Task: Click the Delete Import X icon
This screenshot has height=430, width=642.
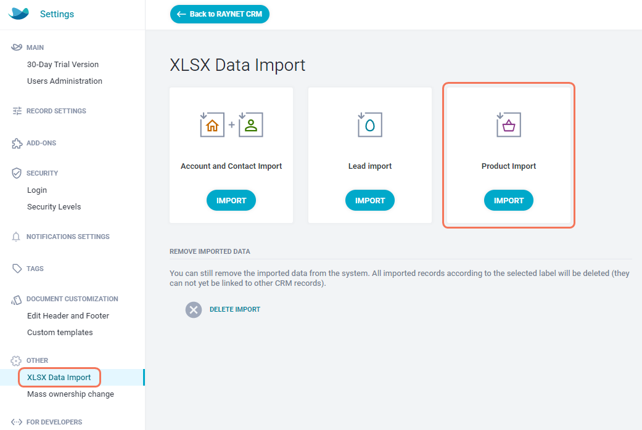Action: pyautogui.click(x=194, y=309)
